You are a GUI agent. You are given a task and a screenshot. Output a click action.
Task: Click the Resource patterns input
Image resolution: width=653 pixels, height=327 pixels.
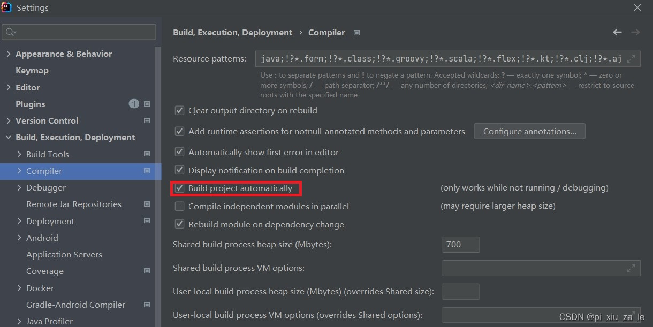pyautogui.click(x=447, y=59)
